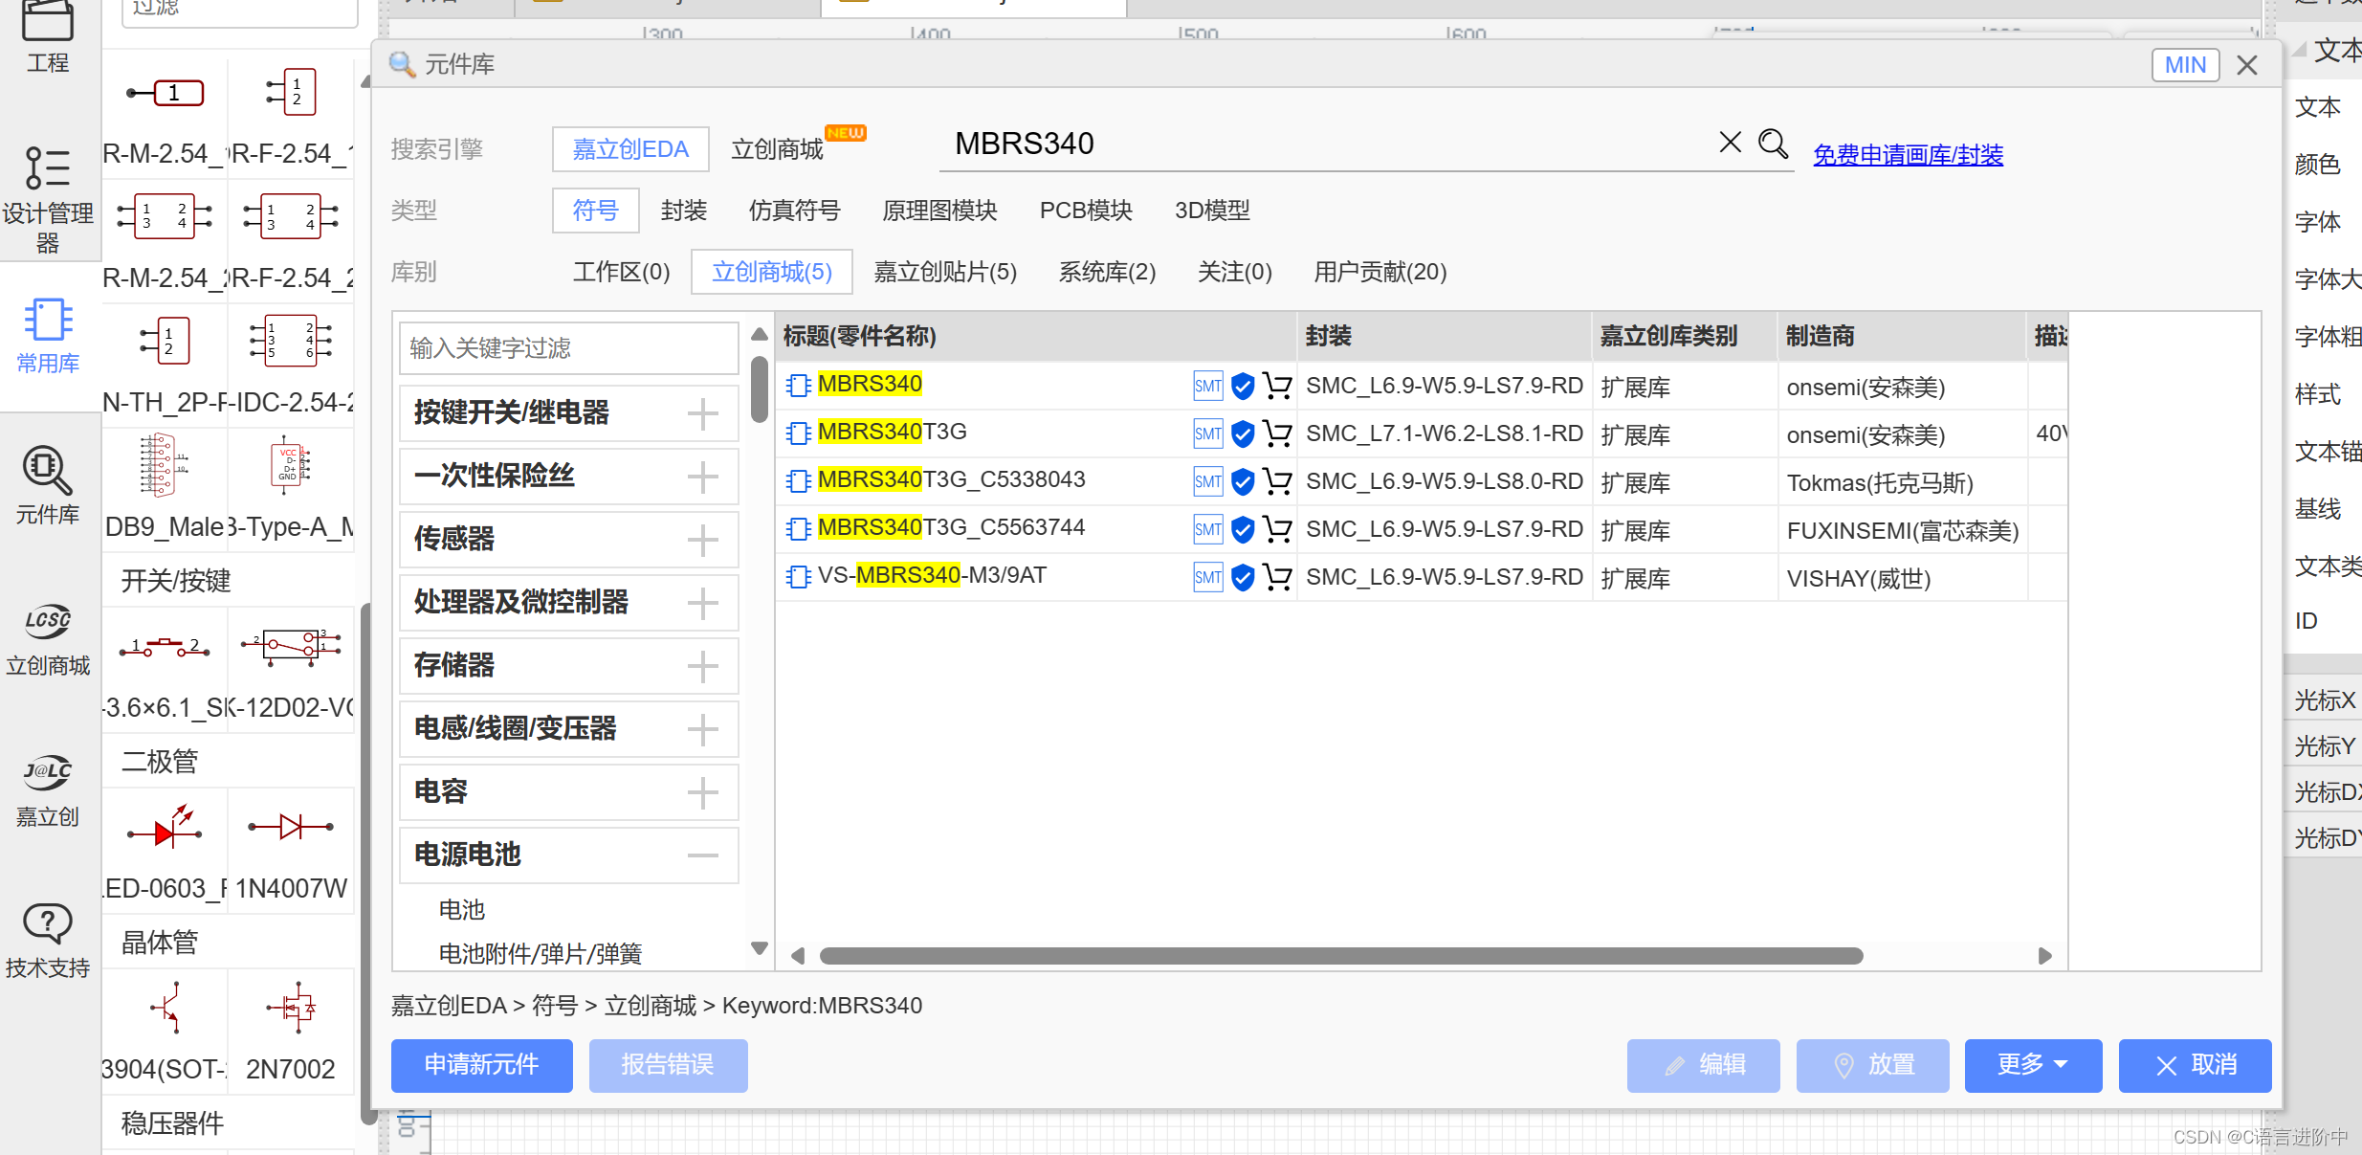This screenshot has height=1155, width=2362.
Task: Expand the 传感器 category
Action: 702,540
